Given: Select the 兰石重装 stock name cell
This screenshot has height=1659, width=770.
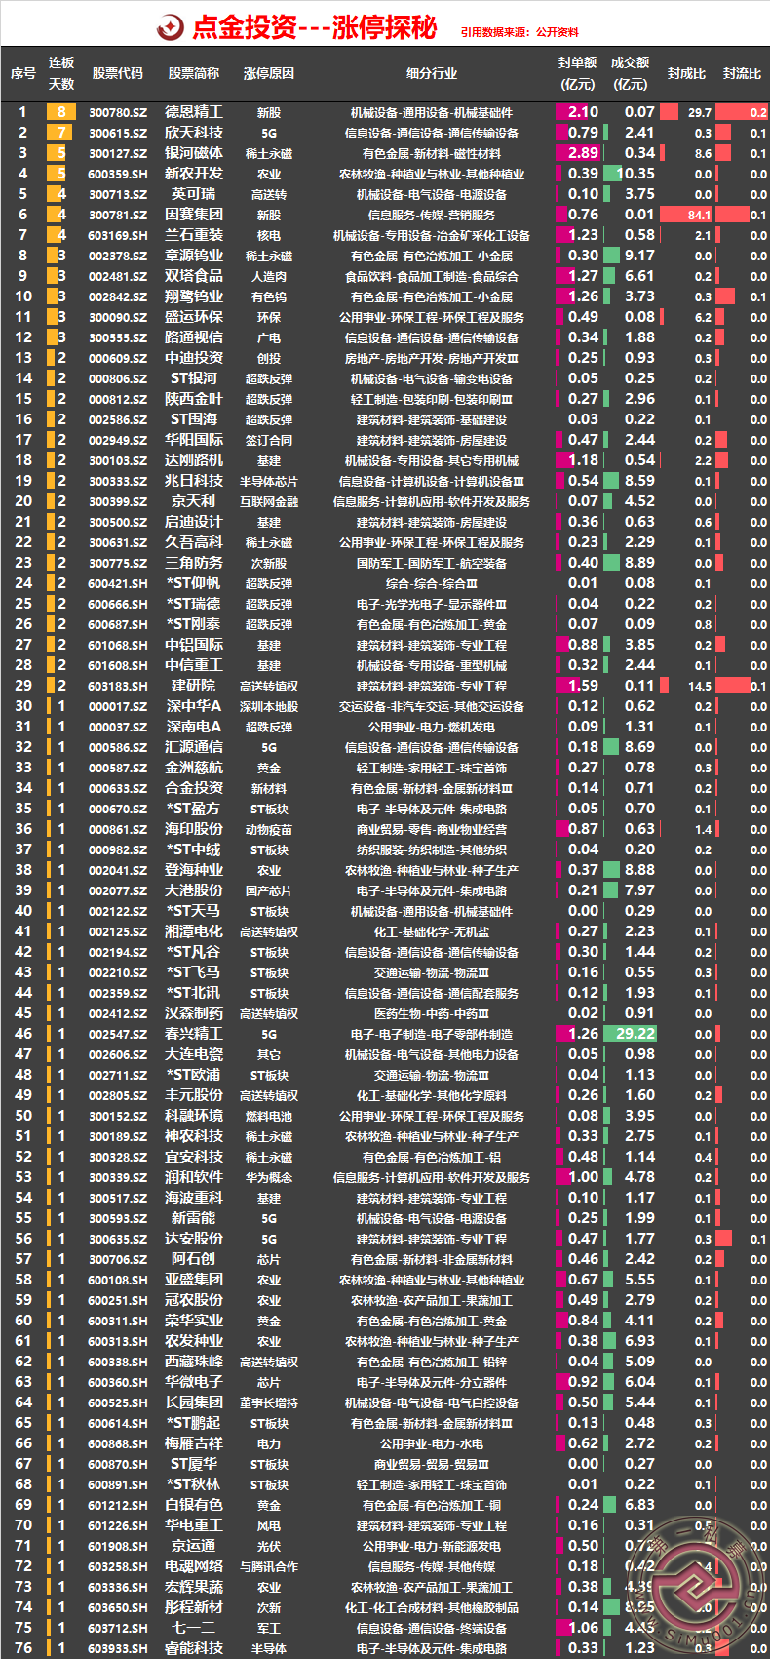Looking at the screenshot, I should tap(194, 235).
